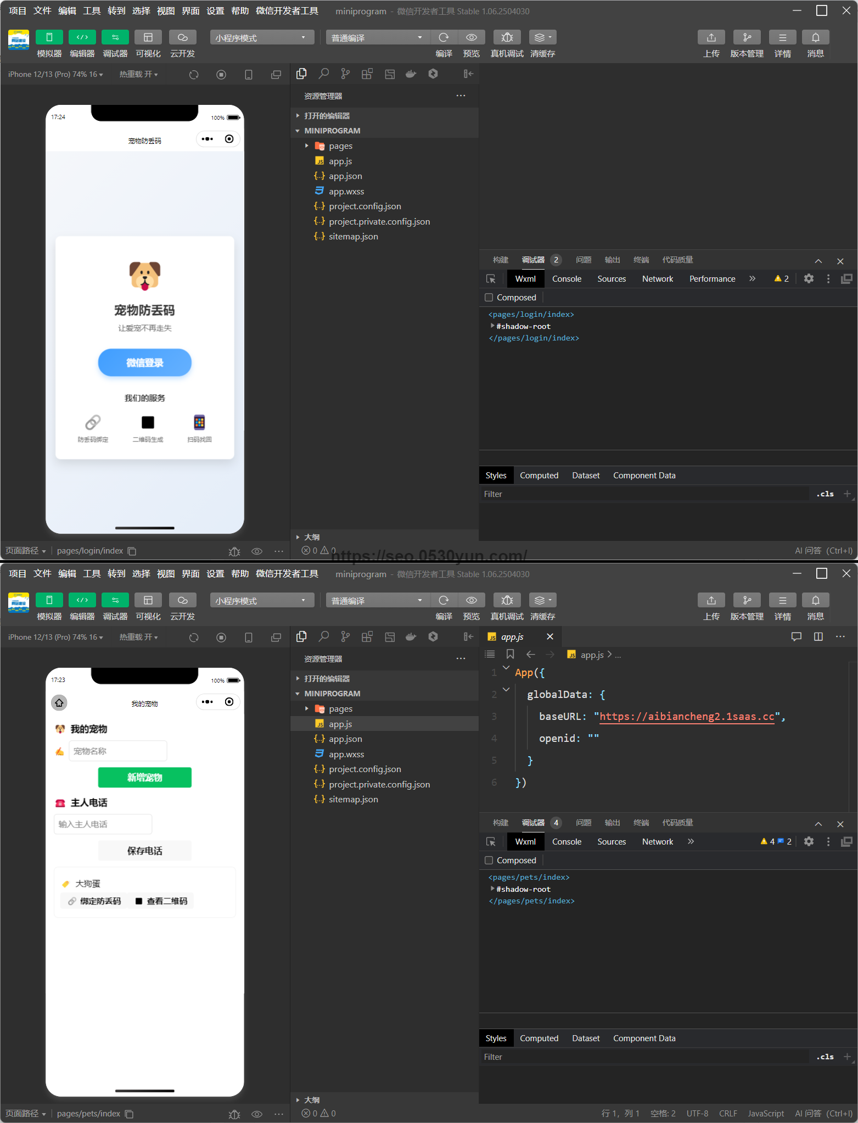The image size is (858, 1123).
Task: Tap the home icon on the 我的宠物 page
Action: [x=59, y=702]
